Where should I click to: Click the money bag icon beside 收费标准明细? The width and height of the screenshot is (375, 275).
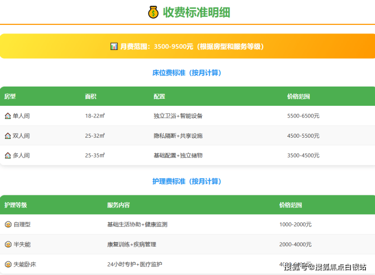tap(153, 12)
